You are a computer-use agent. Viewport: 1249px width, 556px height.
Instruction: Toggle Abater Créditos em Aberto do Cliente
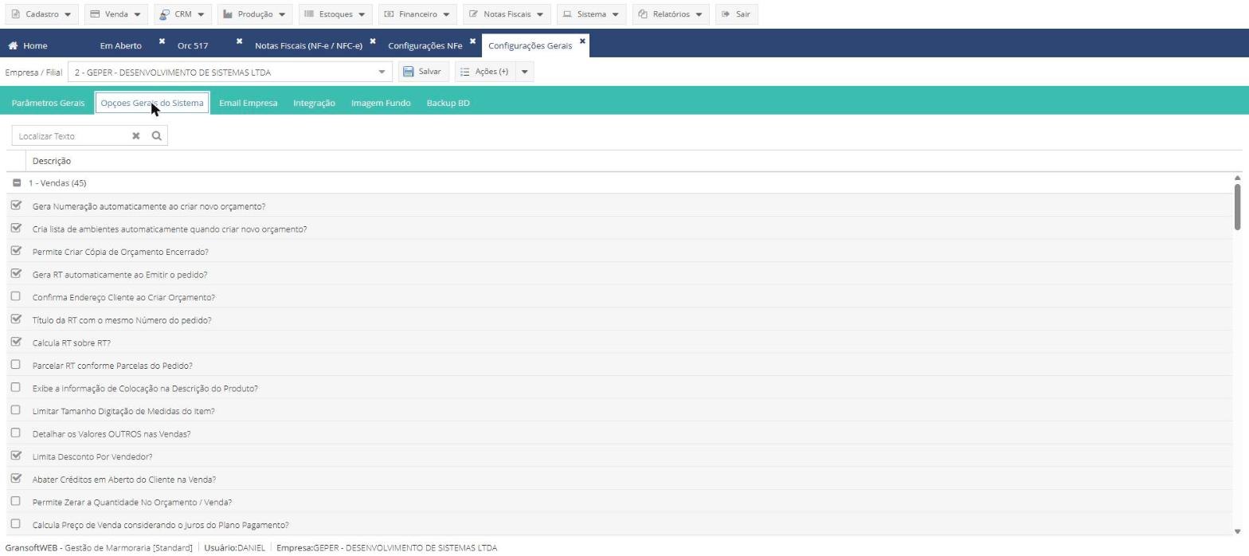pos(16,479)
